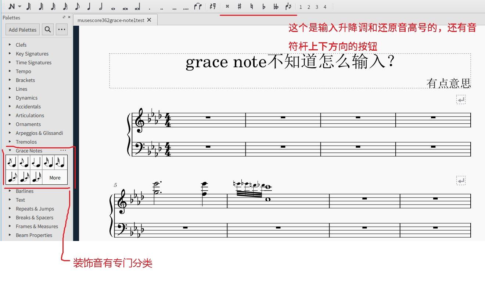The height and width of the screenshot is (288, 485).
Task: Expand the Accidentals palette section
Action: [x=28, y=107]
